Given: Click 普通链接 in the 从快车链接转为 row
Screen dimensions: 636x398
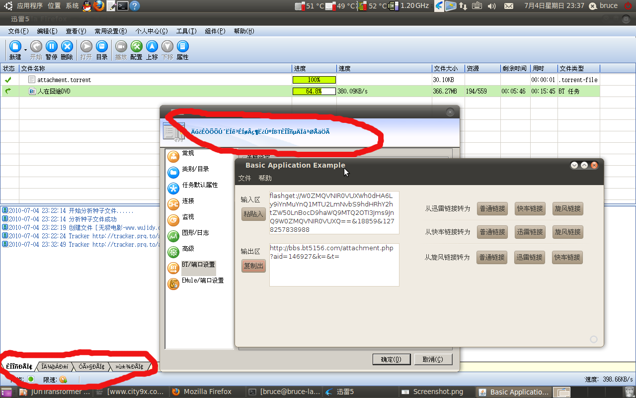Looking at the screenshot, I should [x=492, y=232].
